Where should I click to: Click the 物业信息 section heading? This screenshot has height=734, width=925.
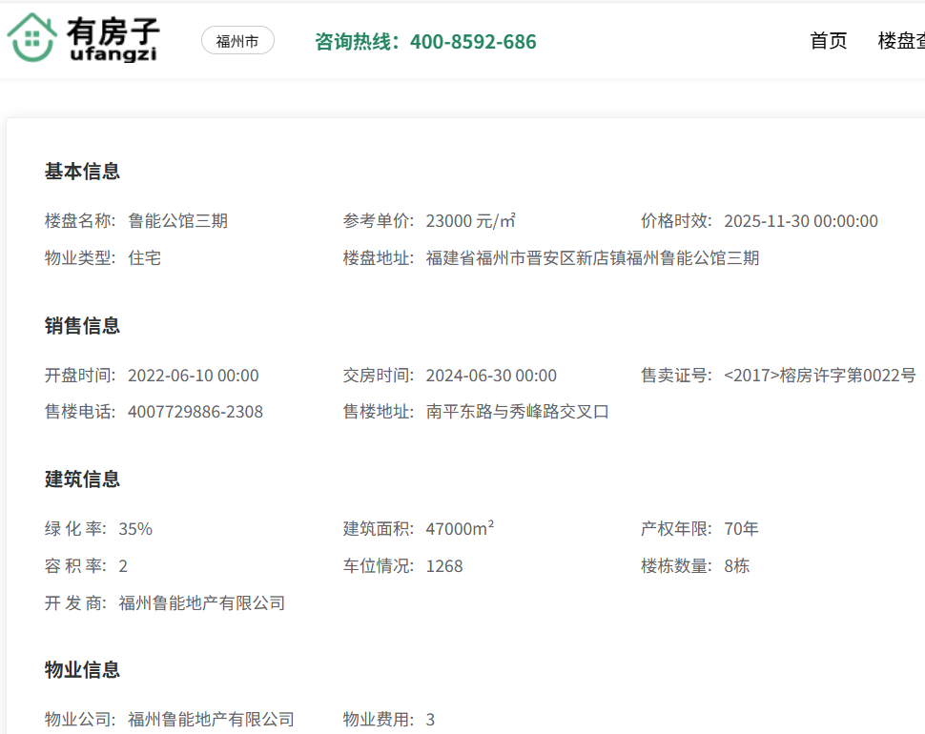tap(82, 670)
